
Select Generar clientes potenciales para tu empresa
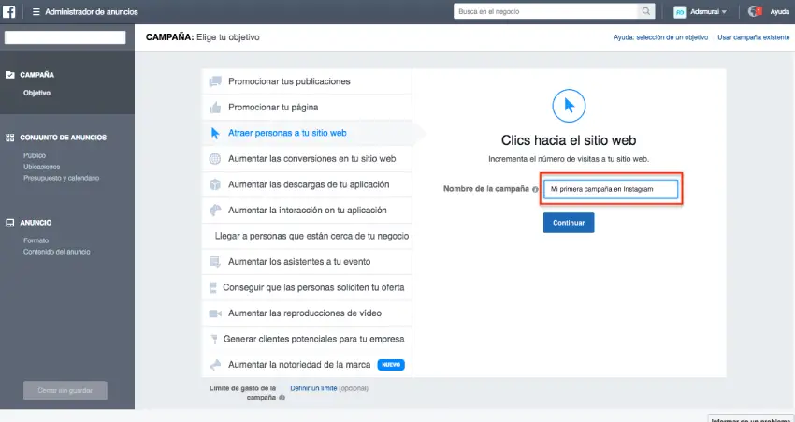click(x=307, y=339)
